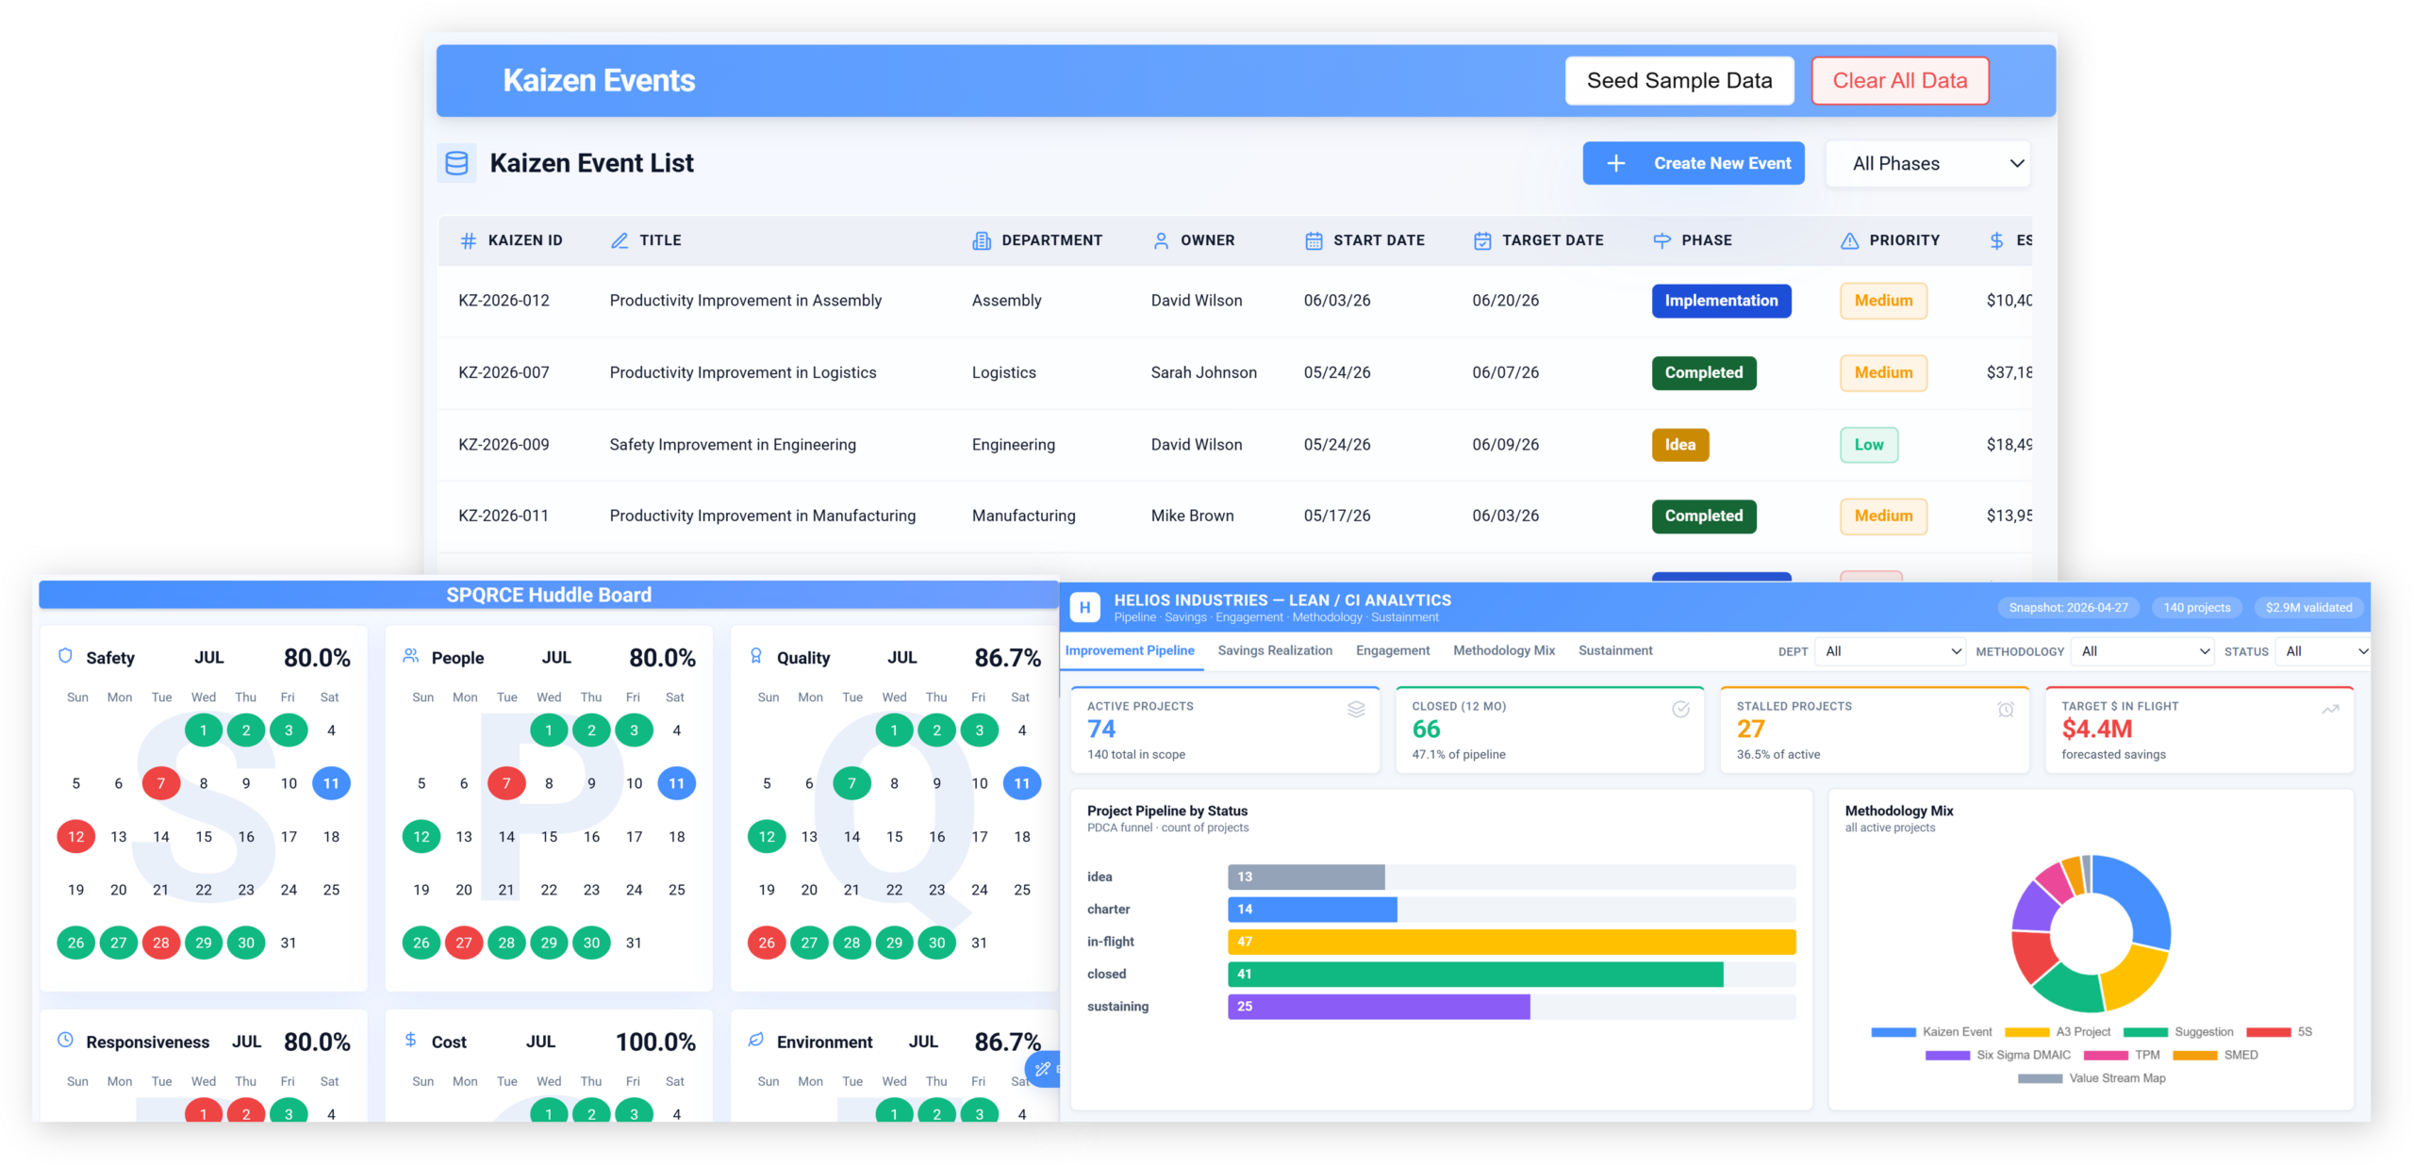The image size is (2414, 1165).
Task: Click the Helios Industries H logo
Action: point(1085,608)
